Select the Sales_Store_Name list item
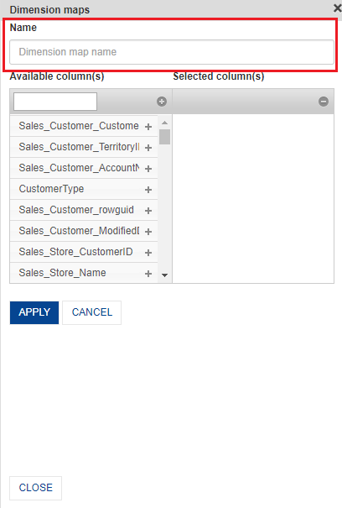 pyautogui.click(x=84, y=273)
